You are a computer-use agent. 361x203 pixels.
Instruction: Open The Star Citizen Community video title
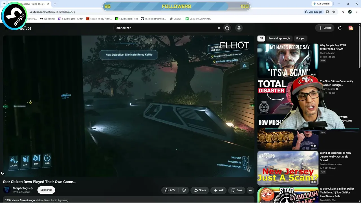pyautogui.click(x=336, y=83)
